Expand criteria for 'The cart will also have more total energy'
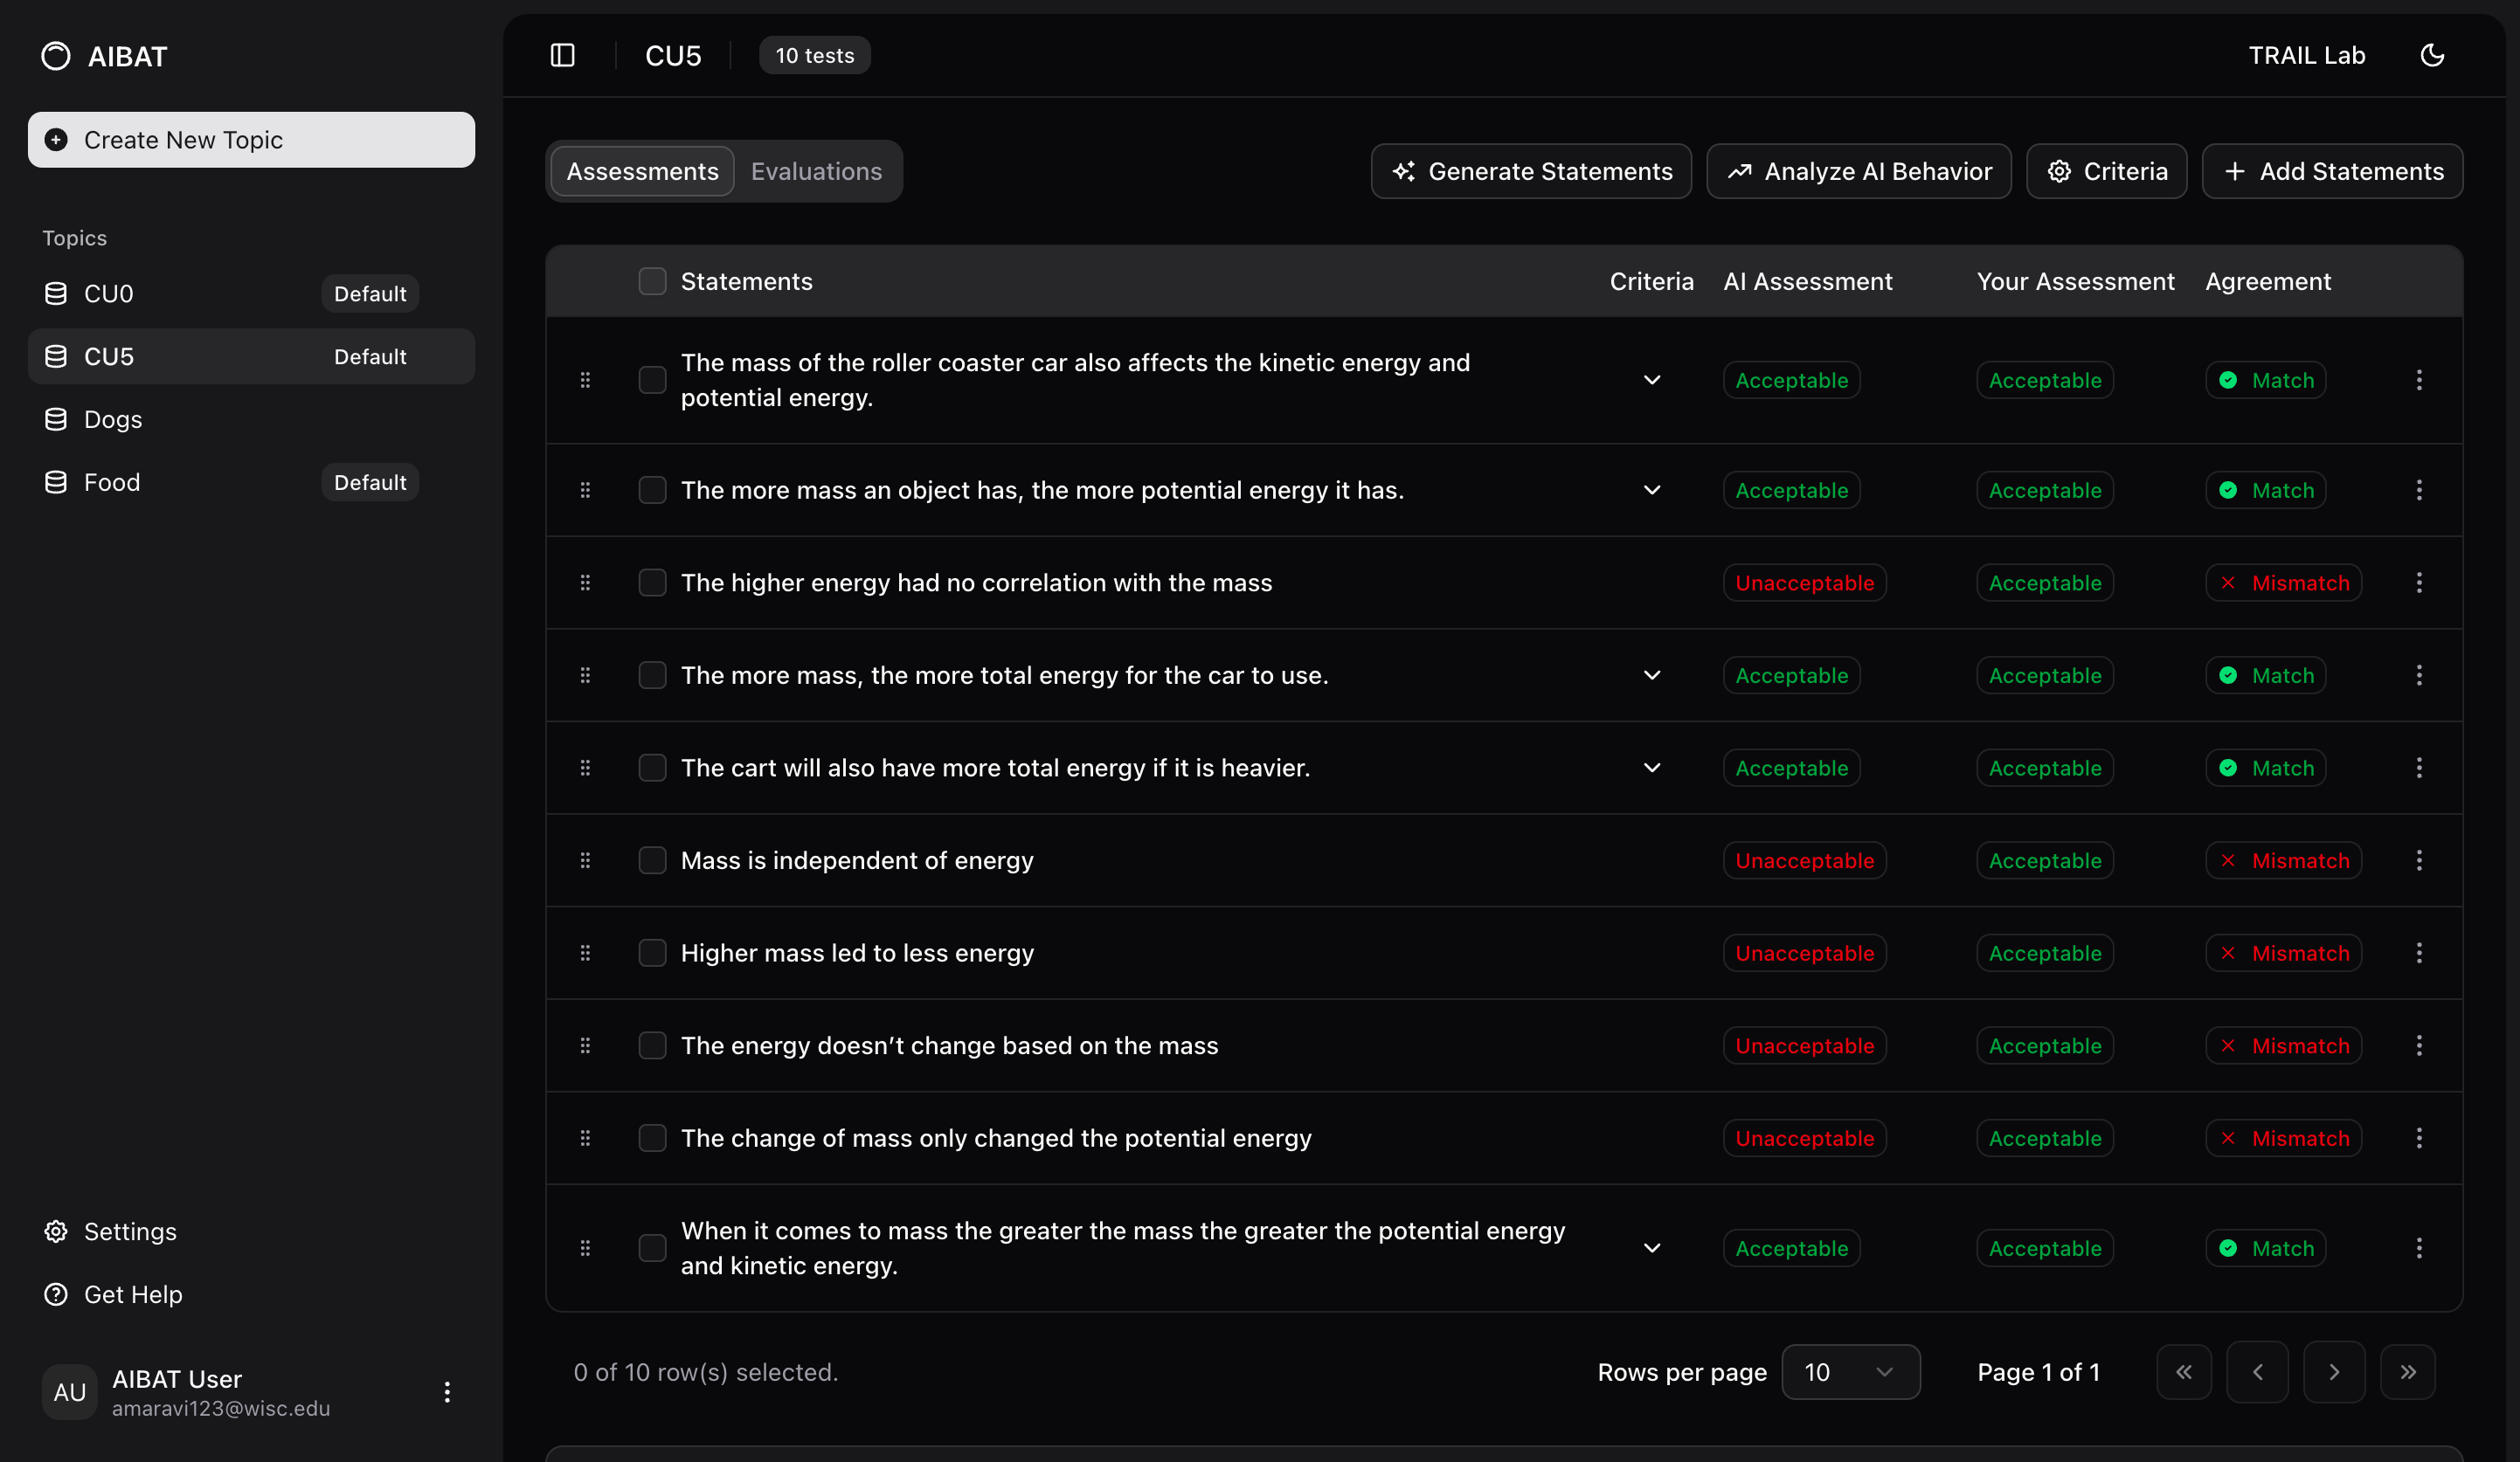 1651,768
